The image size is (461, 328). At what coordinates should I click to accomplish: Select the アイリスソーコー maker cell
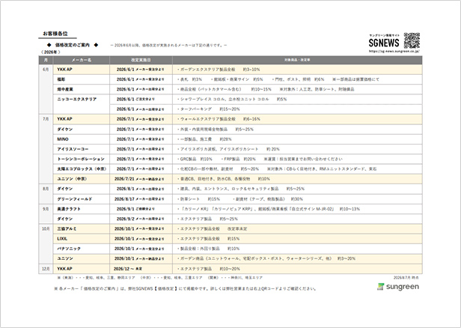[82, 149]
